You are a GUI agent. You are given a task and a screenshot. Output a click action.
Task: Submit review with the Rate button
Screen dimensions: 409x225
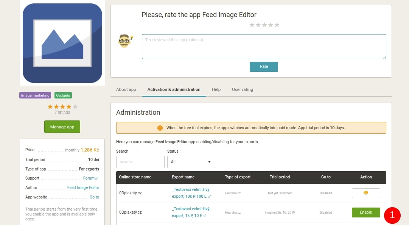tap(264, 67)
